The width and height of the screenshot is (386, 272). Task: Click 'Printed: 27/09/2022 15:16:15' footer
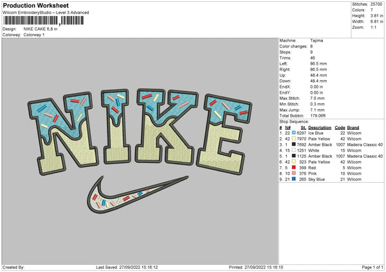click(256, 268)
